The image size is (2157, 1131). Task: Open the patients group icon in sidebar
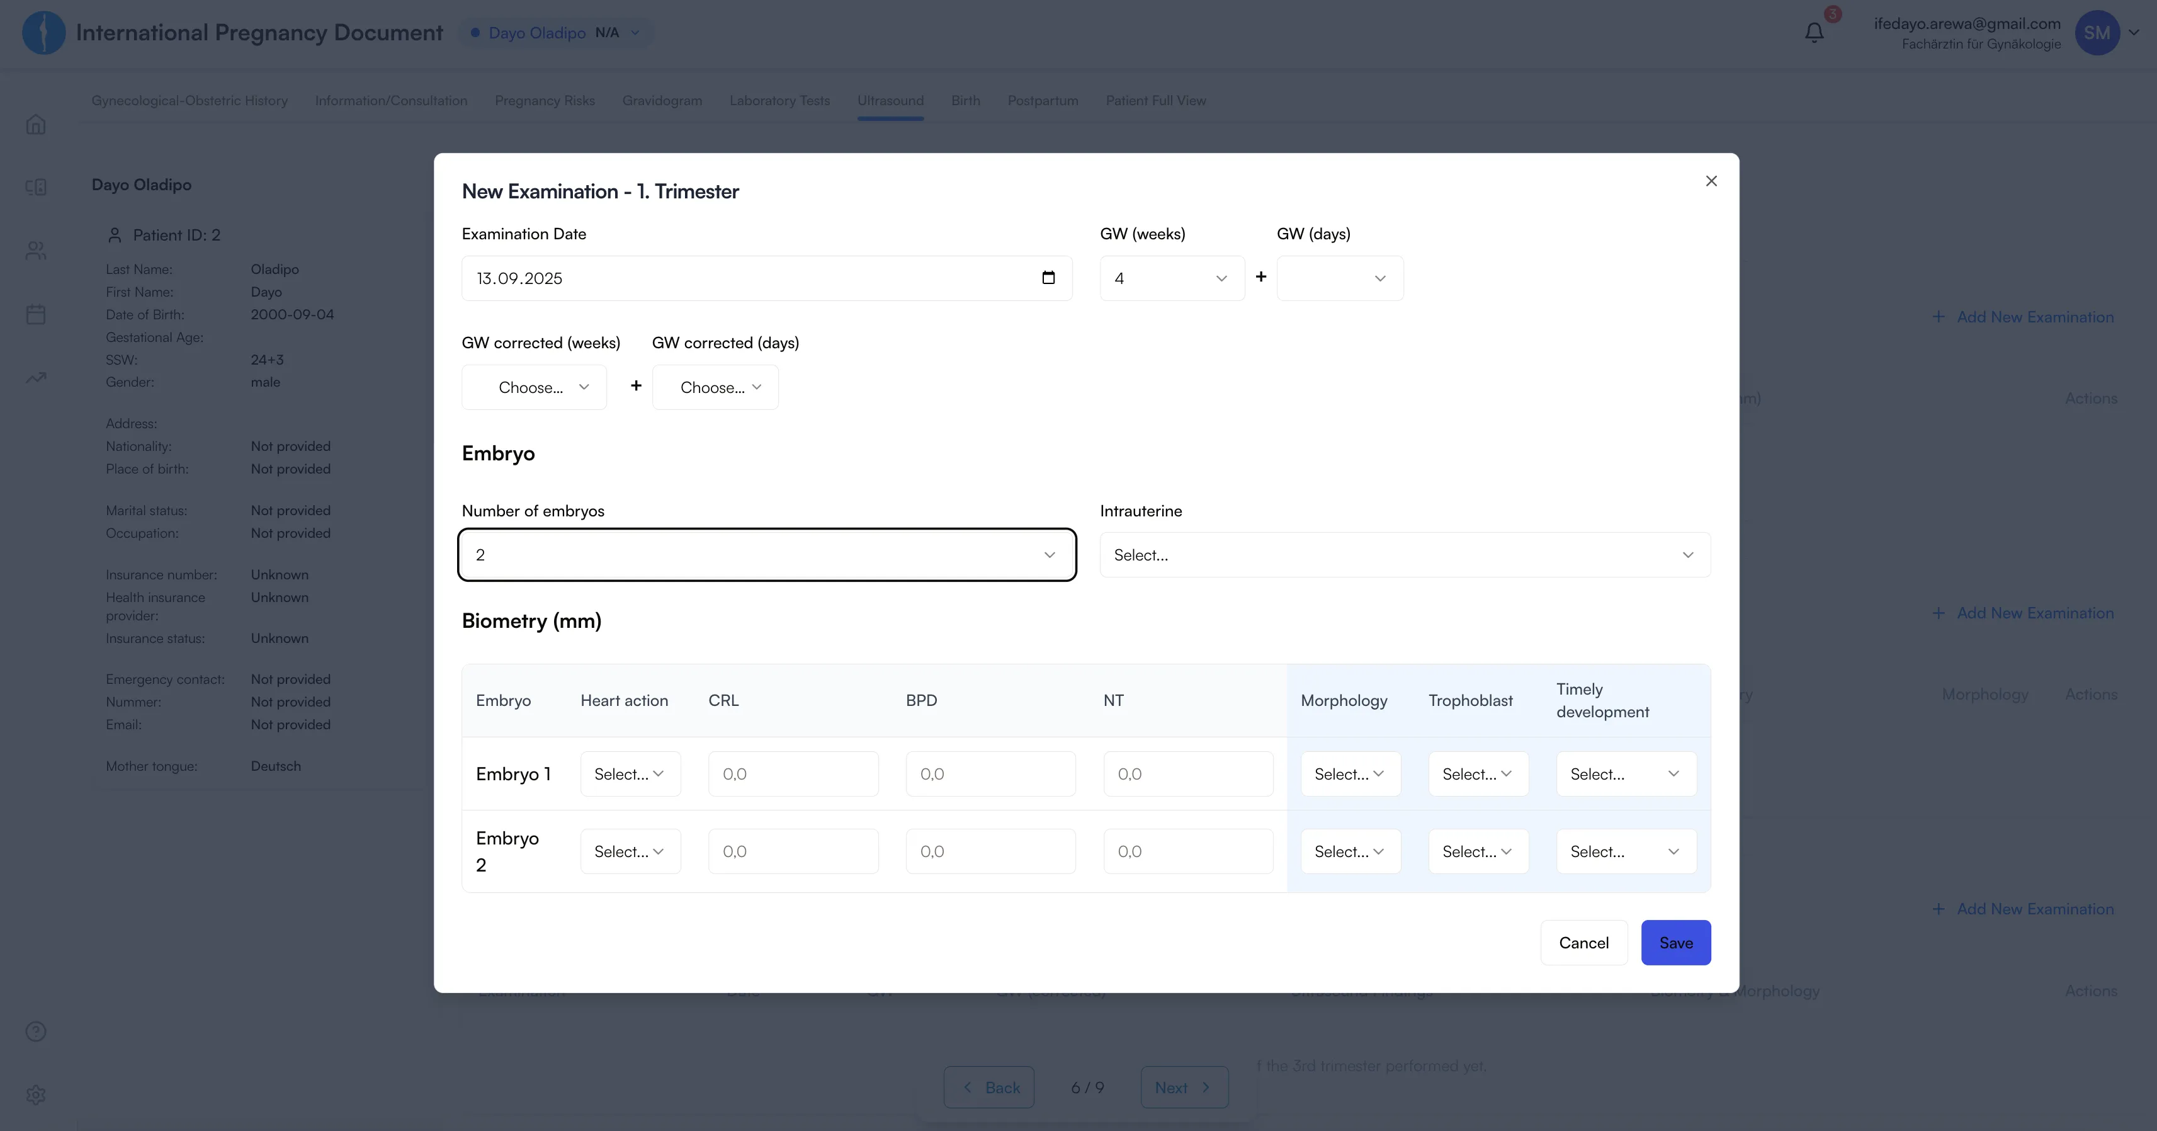[x=35, y=251]
